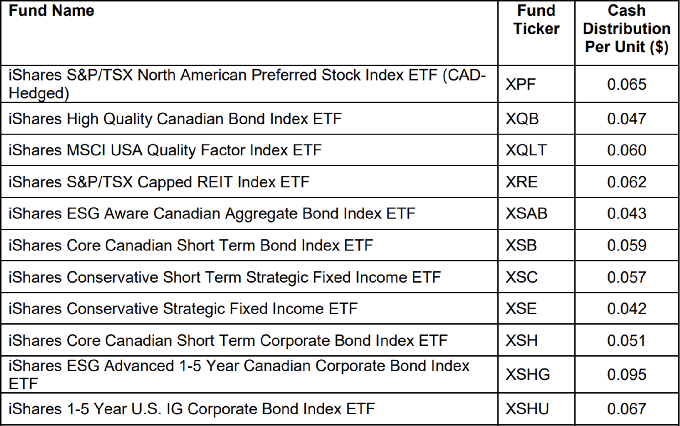
Task: Click the Cash Distribution Per Unit header
Action: [x=626, y=29]
